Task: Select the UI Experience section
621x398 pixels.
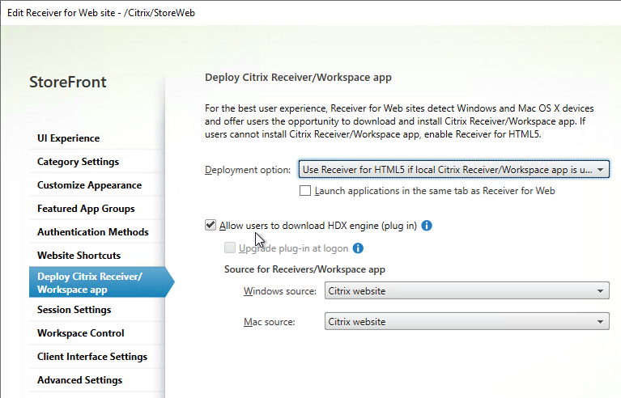Action: coord(97,138)
